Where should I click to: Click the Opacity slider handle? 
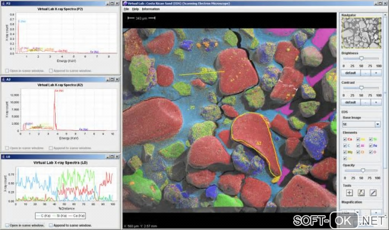(x=363, y=170)
